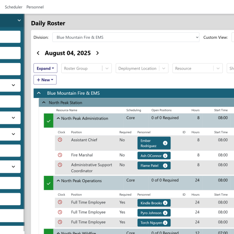Click Open Positions column header
Viewport: 234px width, 234px height.
[x=161, y=110]
